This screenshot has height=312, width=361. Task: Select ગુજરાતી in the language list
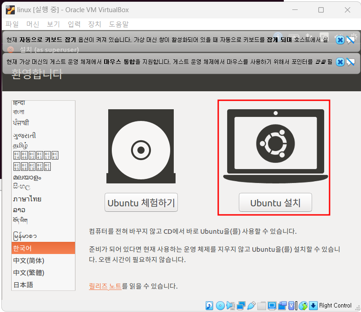pyautogui.click(x=43, y=135)
